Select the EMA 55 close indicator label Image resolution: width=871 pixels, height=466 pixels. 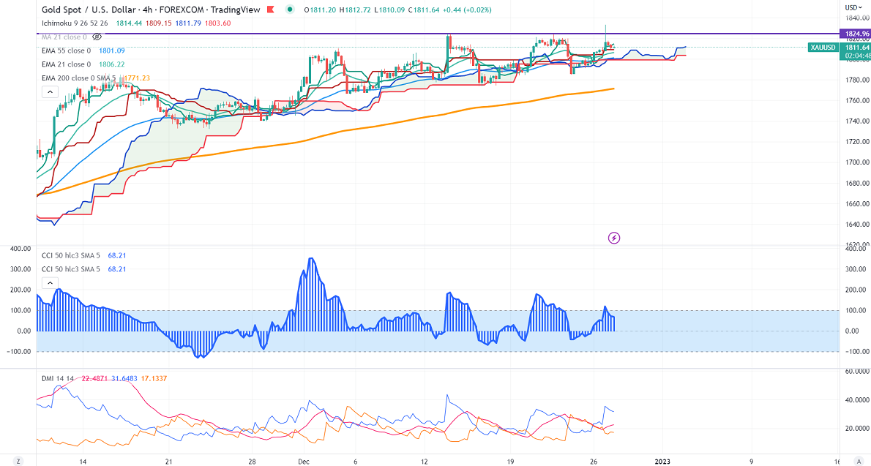[66, 50]
